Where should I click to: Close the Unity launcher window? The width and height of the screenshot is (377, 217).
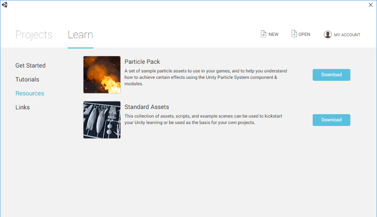pos(370,4)
